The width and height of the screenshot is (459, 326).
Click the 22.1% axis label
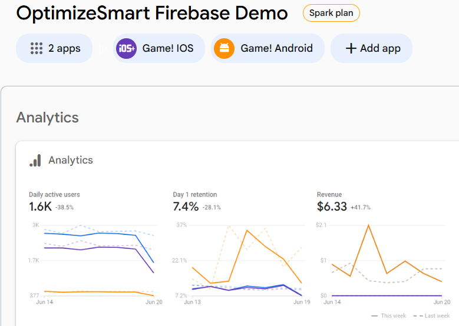click(180, 261)
